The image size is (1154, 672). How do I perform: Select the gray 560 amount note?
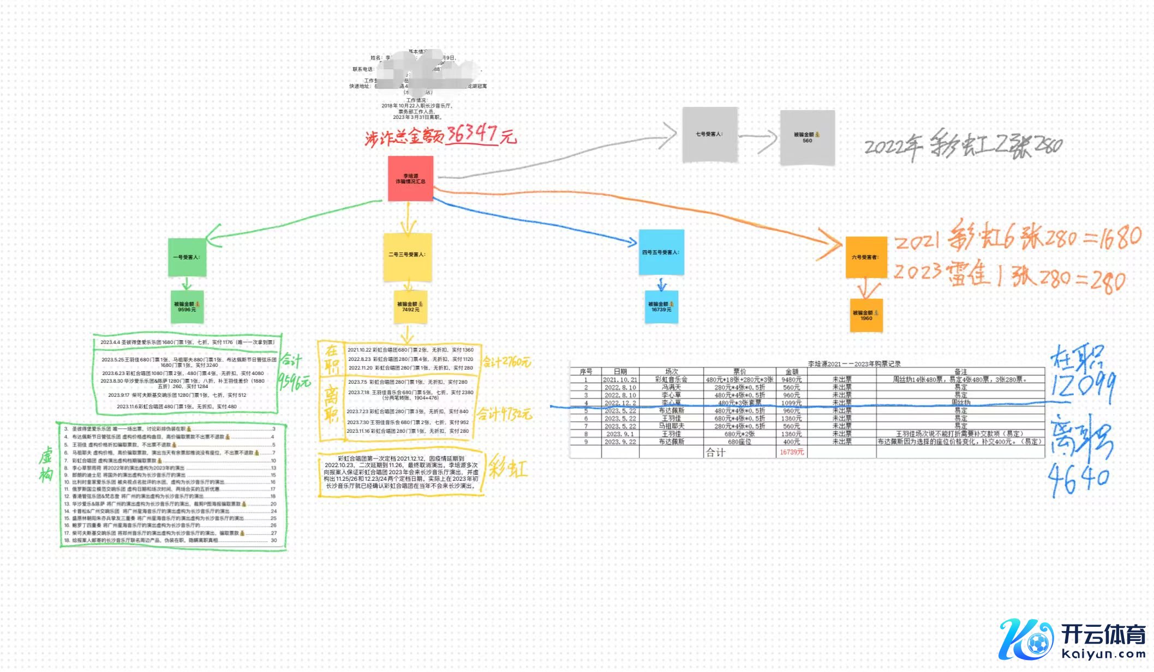pyautogui.click(x=807, y=137)
